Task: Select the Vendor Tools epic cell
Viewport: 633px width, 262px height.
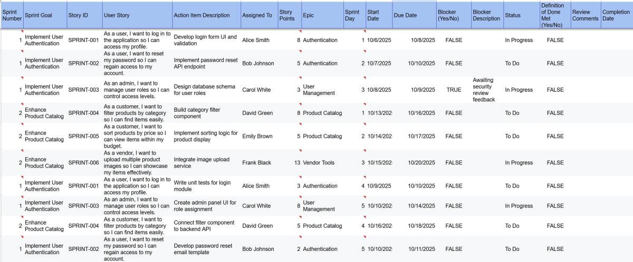Action: 322,163
